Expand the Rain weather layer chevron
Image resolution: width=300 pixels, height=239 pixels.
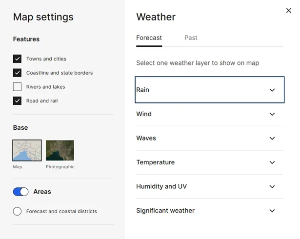272,90
